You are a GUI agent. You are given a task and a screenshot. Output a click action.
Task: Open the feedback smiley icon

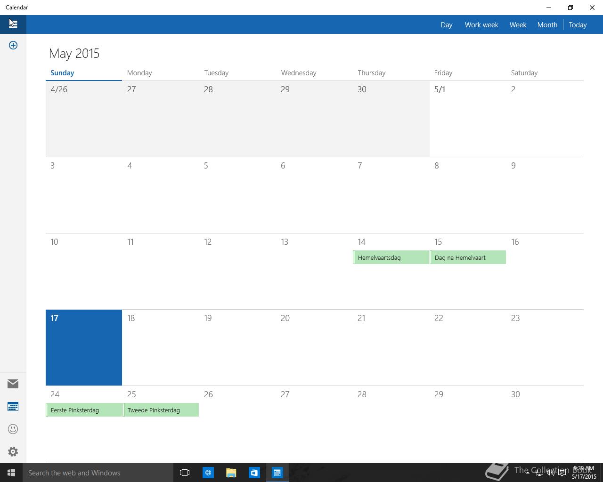pyautogui.click(x=13, y=429)
